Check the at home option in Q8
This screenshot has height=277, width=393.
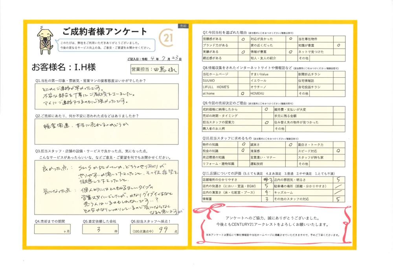click(x=242, y=93)
